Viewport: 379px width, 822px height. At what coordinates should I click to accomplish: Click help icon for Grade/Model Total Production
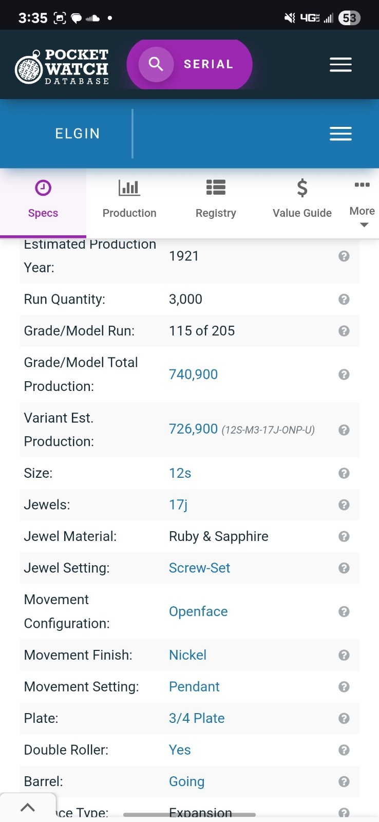pos(344,375)
